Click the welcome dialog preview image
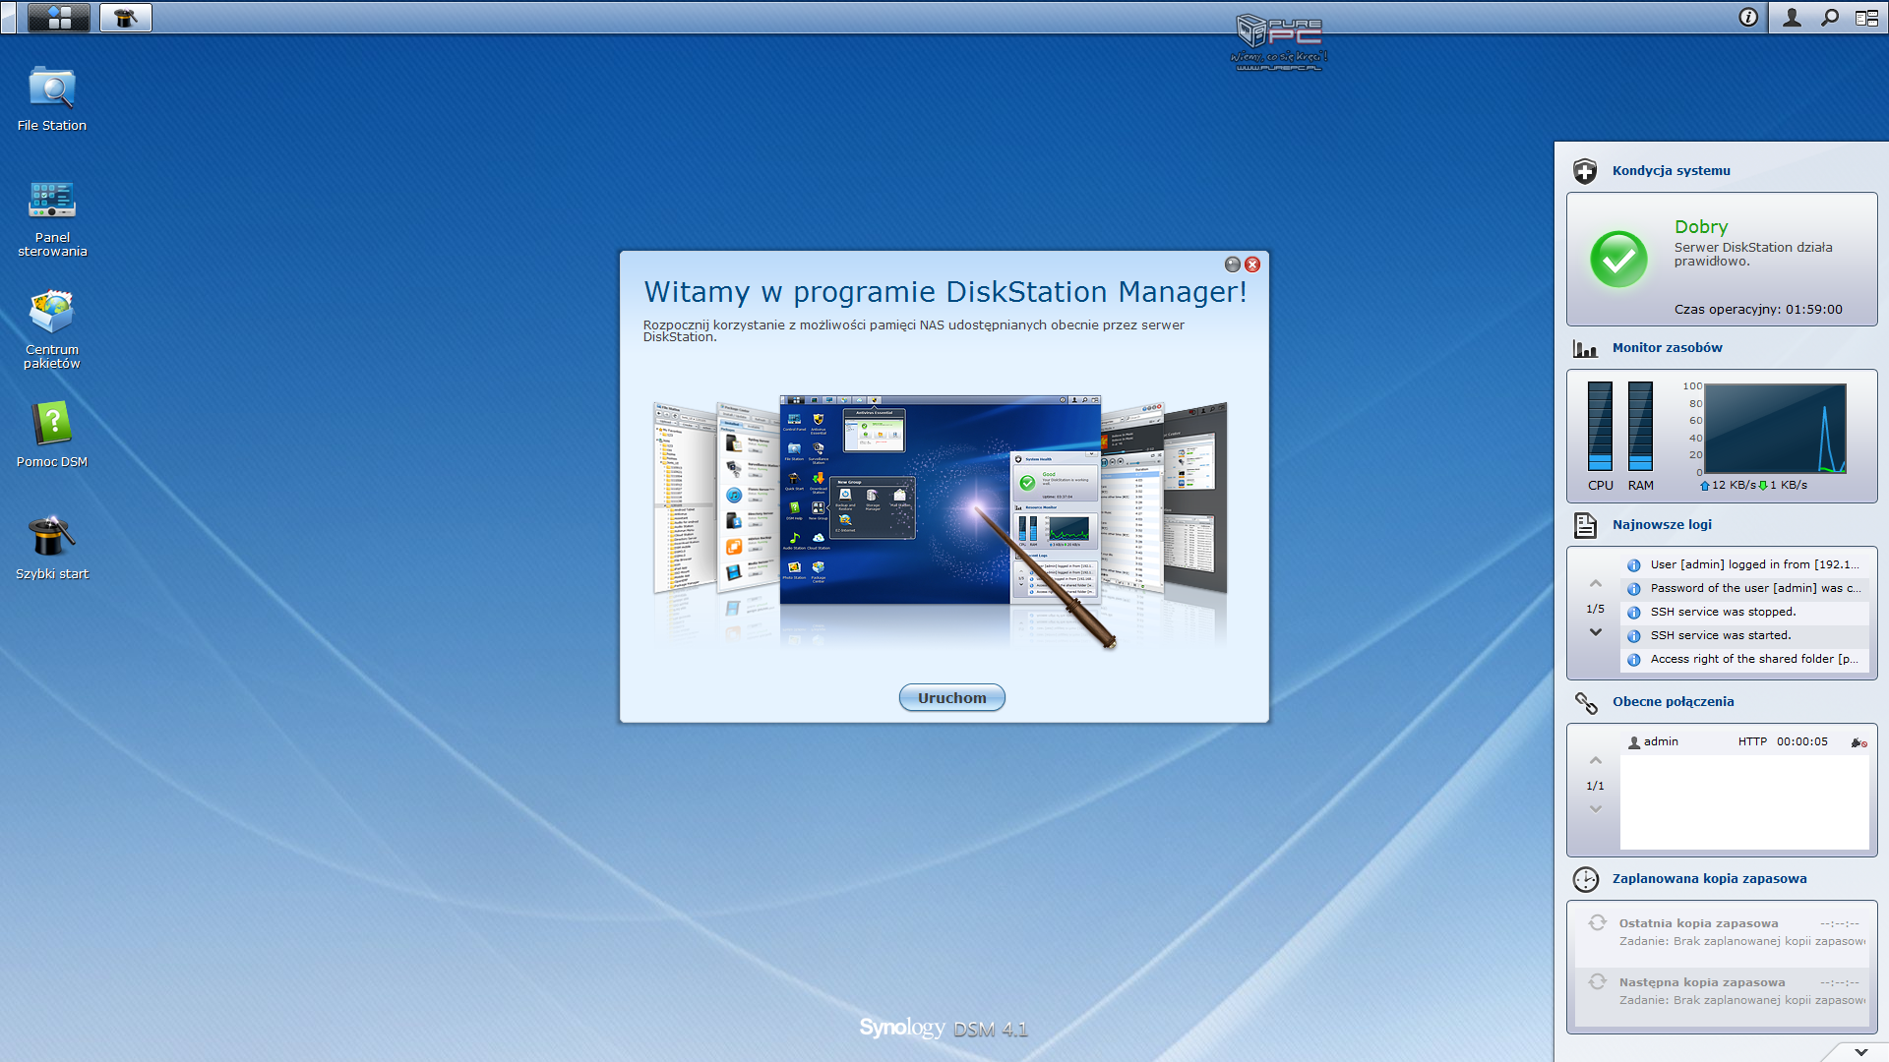1889x1062 pixels. [941, 521]
